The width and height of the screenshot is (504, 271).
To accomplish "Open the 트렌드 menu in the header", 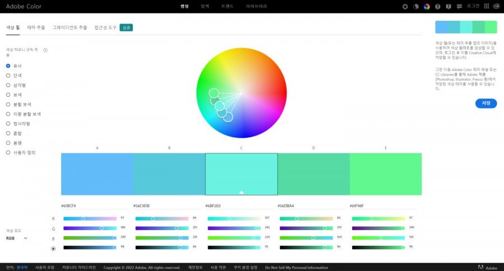I will 227,6.
